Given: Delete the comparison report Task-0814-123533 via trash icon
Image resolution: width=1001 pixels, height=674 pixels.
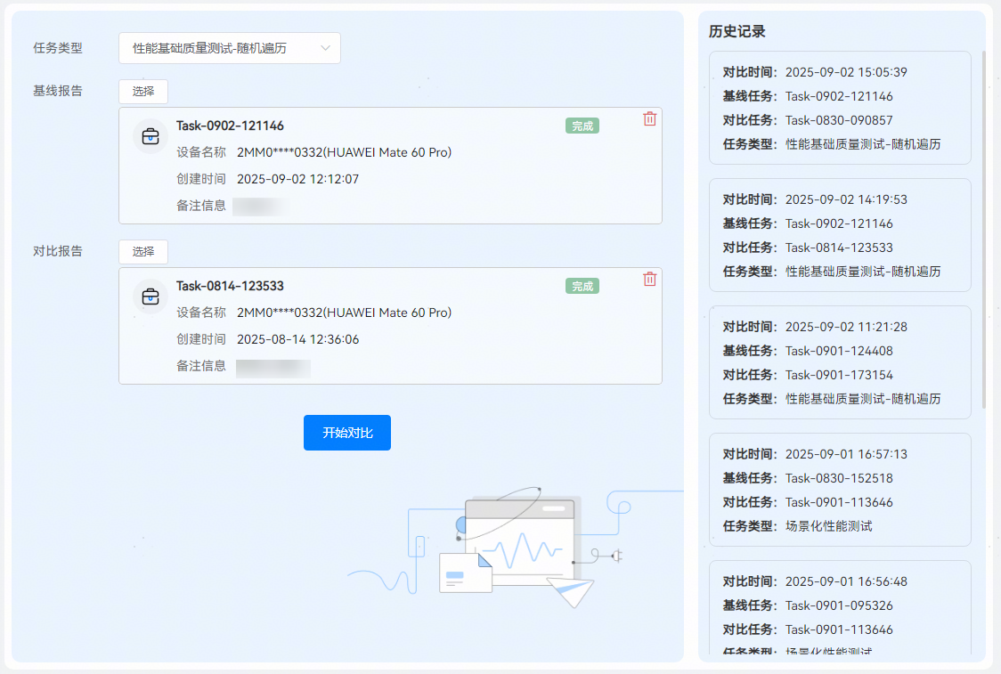Looking at the screenshot, I should coord(649,280).
